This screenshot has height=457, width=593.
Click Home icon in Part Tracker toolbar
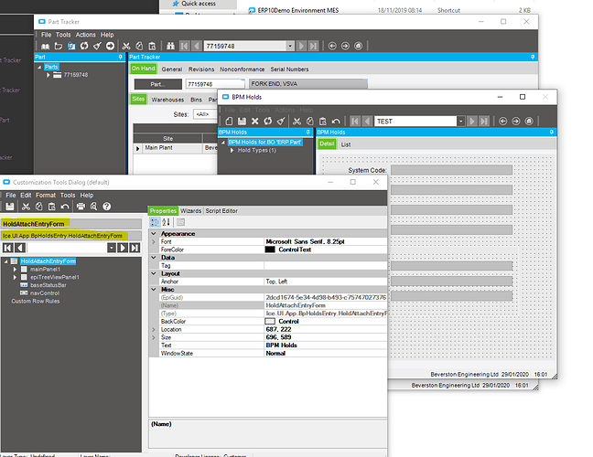point(358,46)
